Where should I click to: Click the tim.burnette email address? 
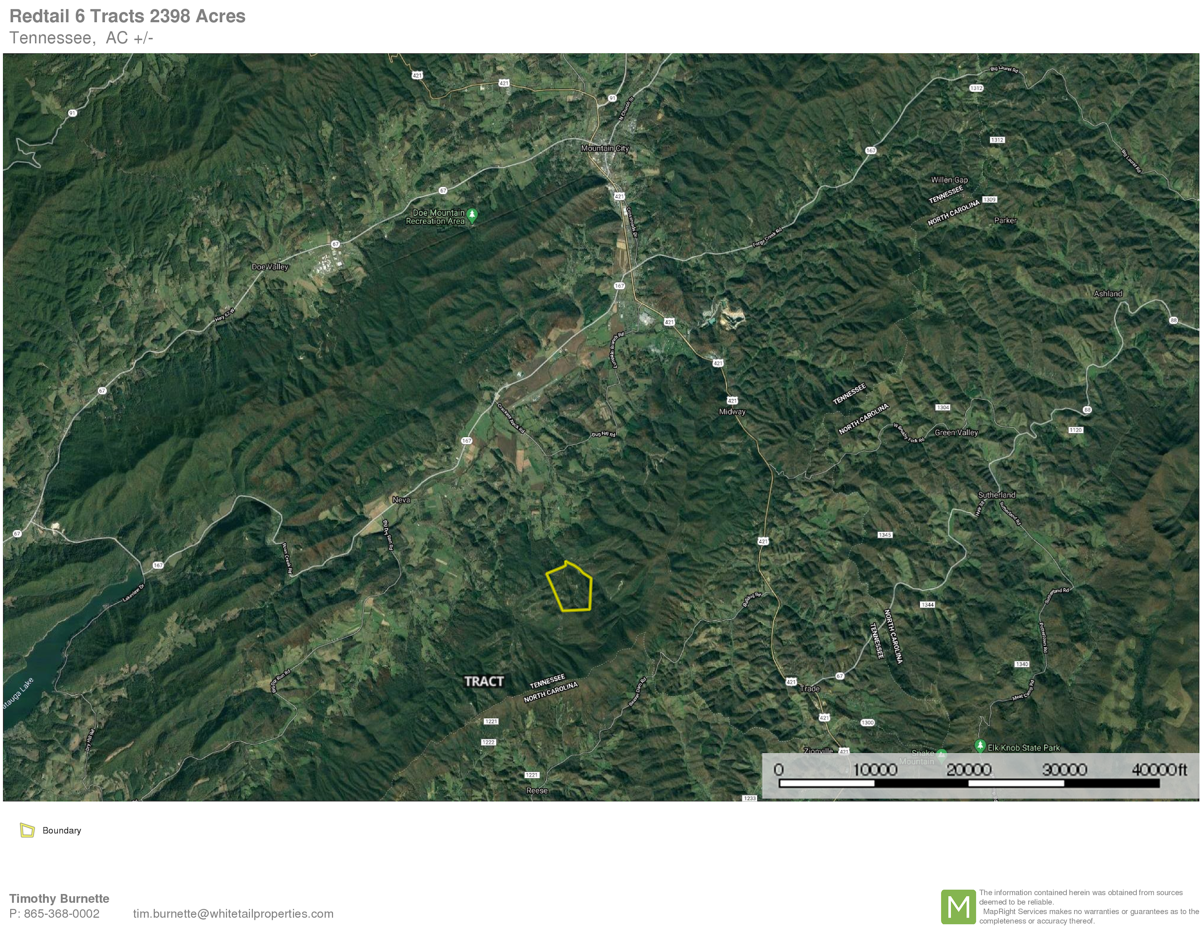(233, 914)
